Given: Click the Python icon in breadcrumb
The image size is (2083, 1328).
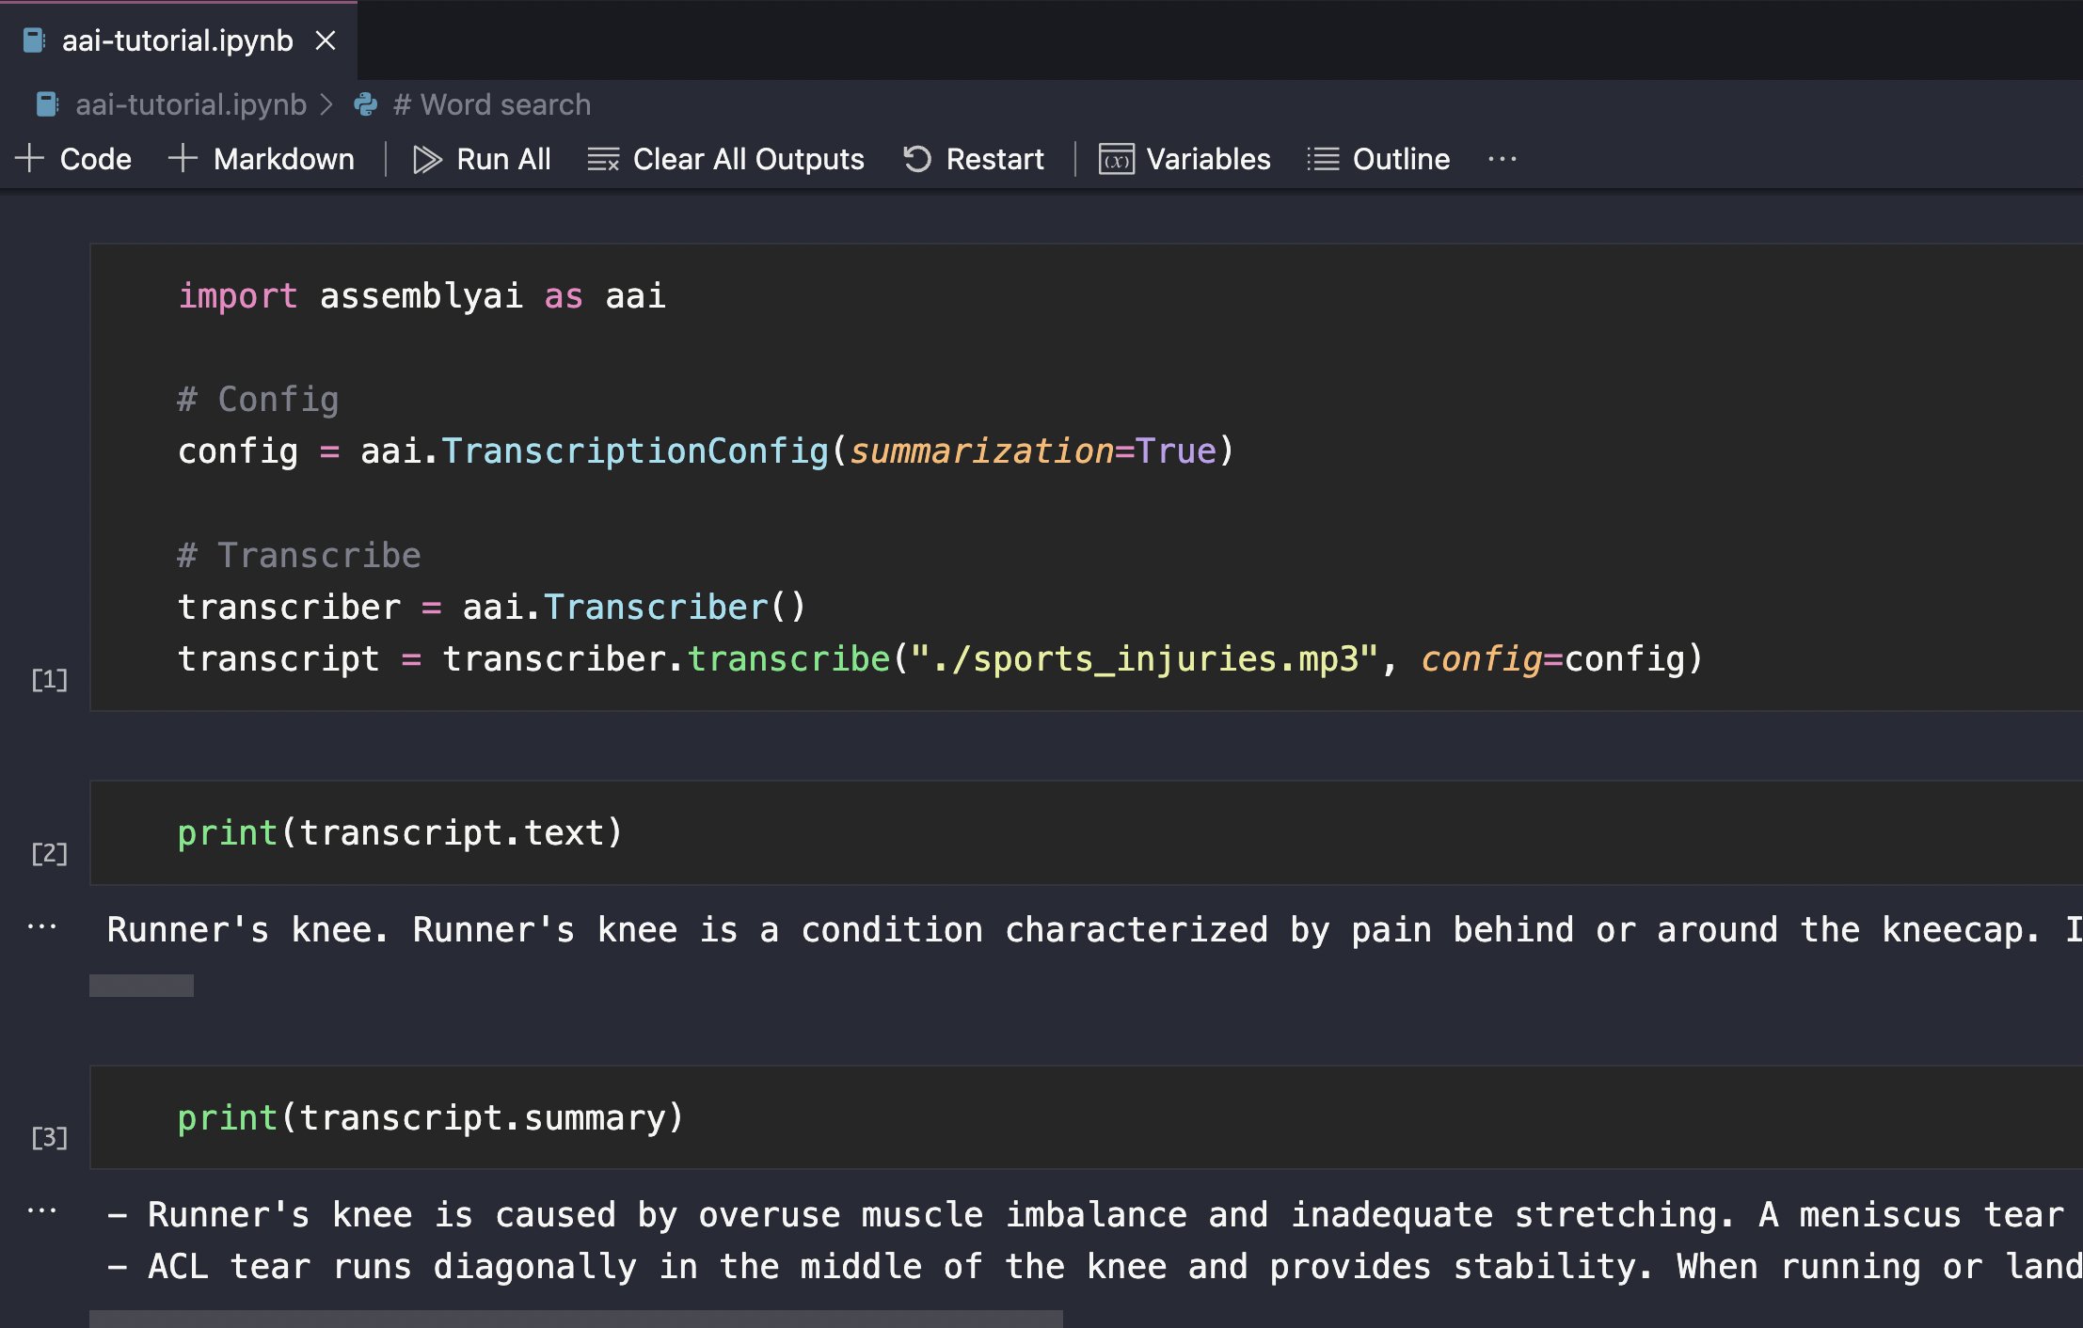Looking at the screenshot, I should [366, 104].
